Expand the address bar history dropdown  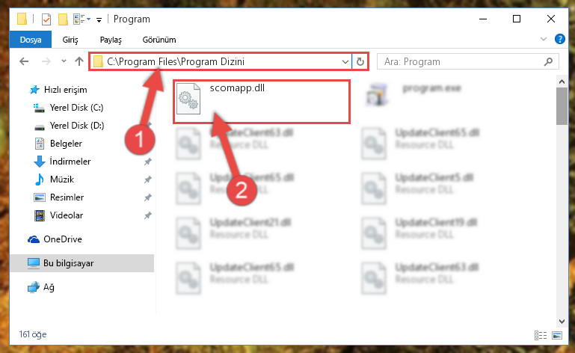tap(345, 61)
